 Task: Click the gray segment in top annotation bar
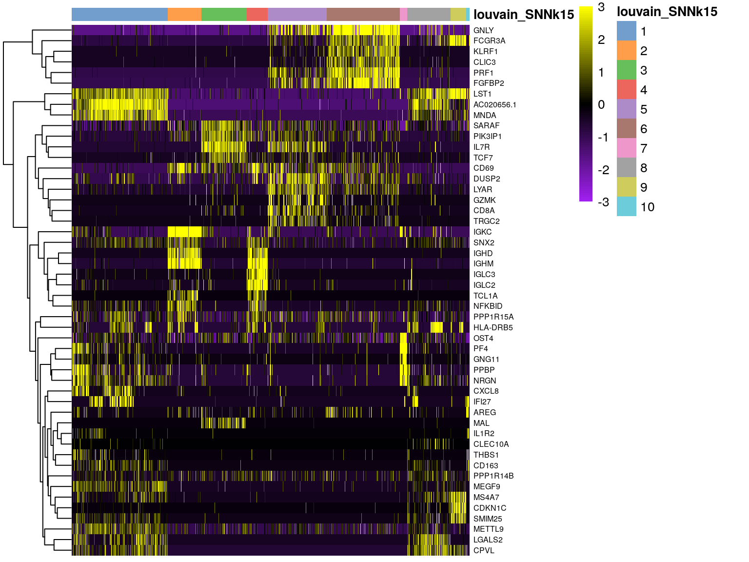tap(429, 14)
